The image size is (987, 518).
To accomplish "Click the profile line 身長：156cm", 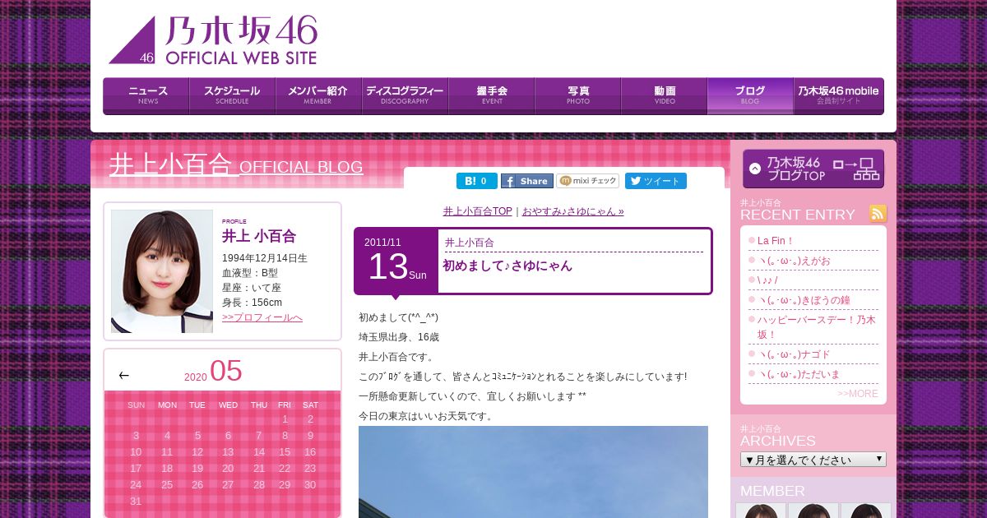I will pos(252,303).
